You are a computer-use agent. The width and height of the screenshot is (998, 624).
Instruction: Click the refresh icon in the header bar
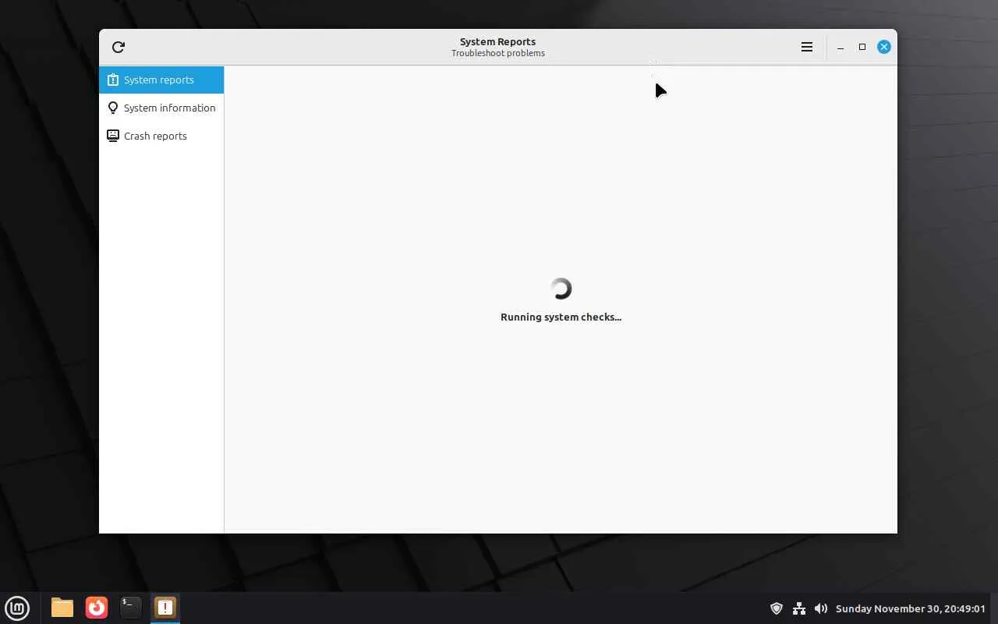click(x=119, y=47)
